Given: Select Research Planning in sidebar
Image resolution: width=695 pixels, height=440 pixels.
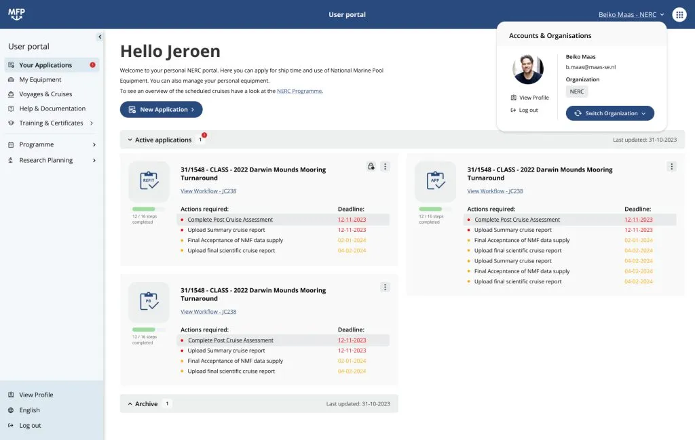Looking at the screenshot, I should (46, 160).
